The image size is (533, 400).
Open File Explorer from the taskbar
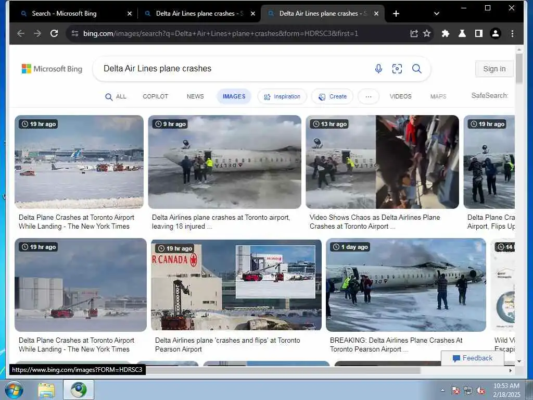(46, 390)
